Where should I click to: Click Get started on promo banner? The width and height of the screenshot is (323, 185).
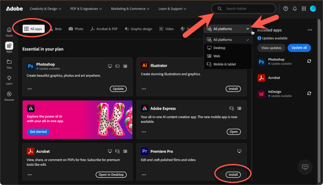38,132
